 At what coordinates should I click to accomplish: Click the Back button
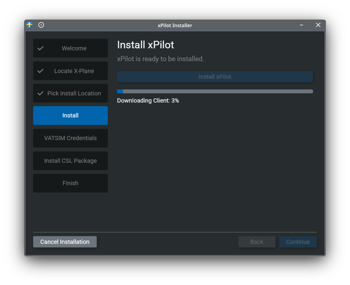tap(257, 242)
